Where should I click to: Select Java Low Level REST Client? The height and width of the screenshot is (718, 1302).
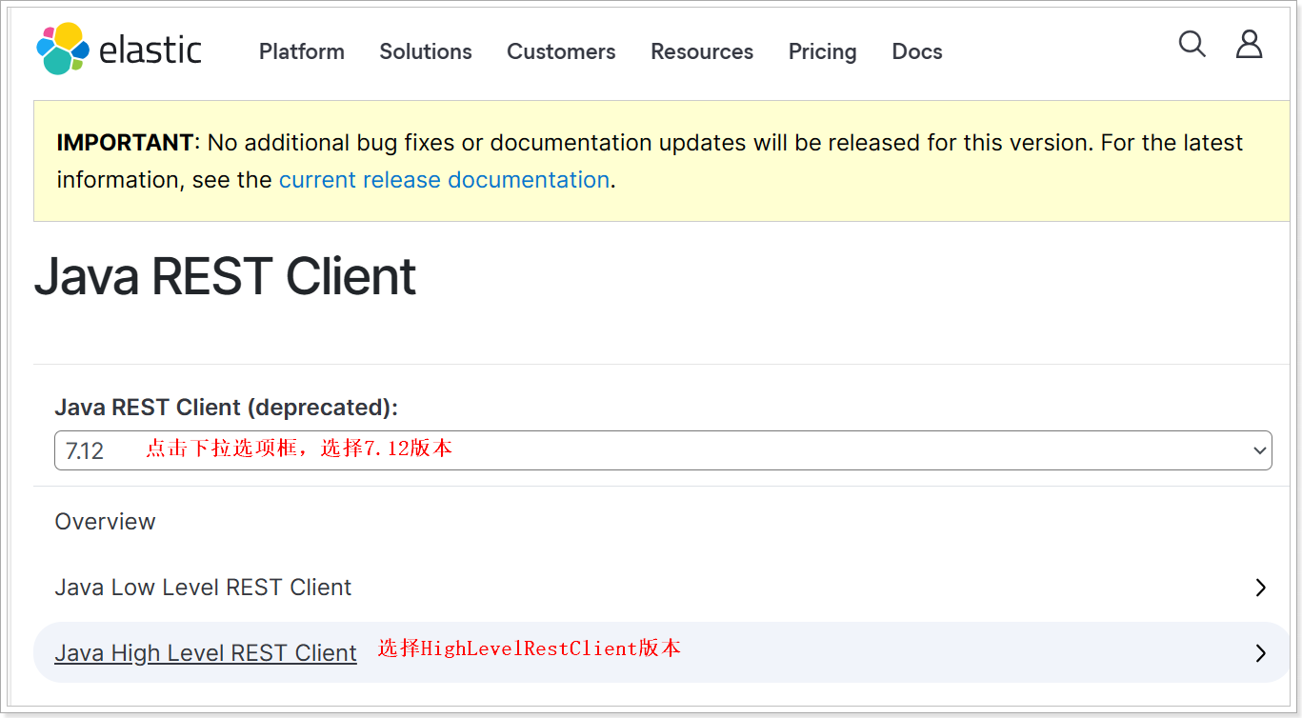pyautogui.click(x=203, y=588)
